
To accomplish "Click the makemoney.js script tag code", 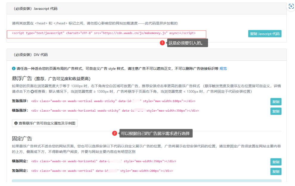I will pyautogui.click(x=104, y=33).
